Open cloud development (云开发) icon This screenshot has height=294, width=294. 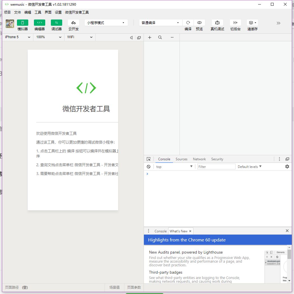click(73, 23)
